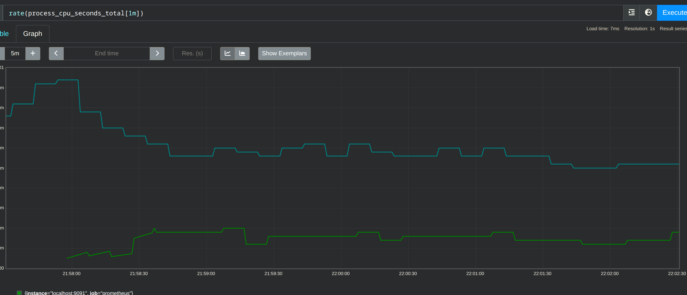This screenshot has height=295, width=687.
Task: Click the Res. (s) resolution field
Action: click(192, 53)
